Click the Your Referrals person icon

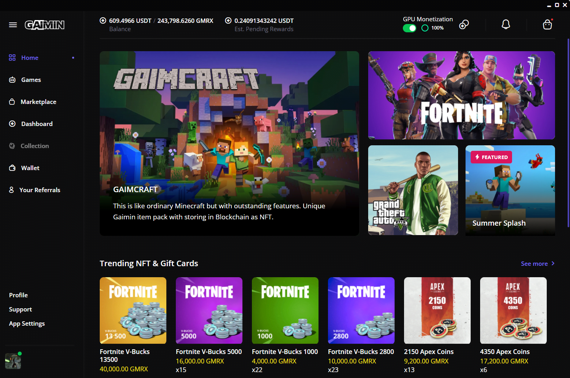[x=11, y=190]
